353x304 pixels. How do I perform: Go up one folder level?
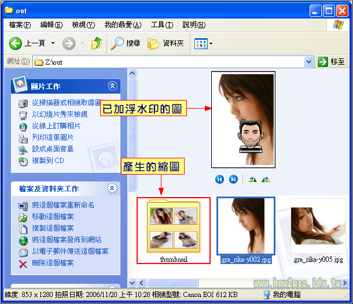[97, 43]
